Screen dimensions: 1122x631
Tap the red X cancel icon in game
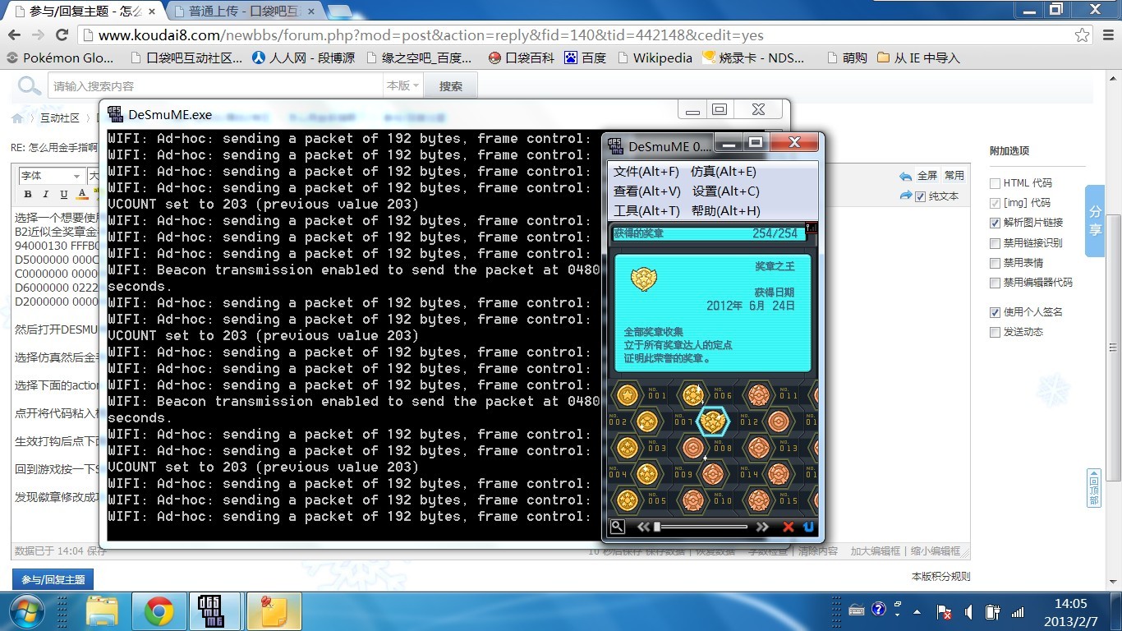tap(789, 527)
